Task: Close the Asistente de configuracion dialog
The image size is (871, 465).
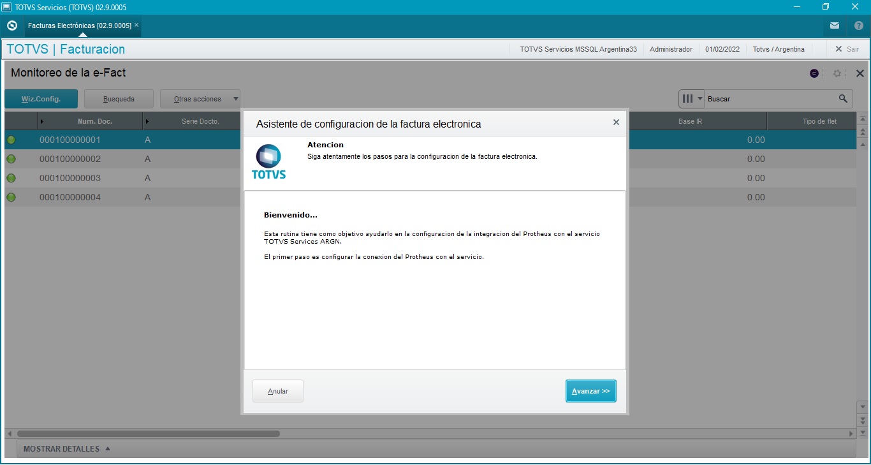Action: [x=616, y=122]
